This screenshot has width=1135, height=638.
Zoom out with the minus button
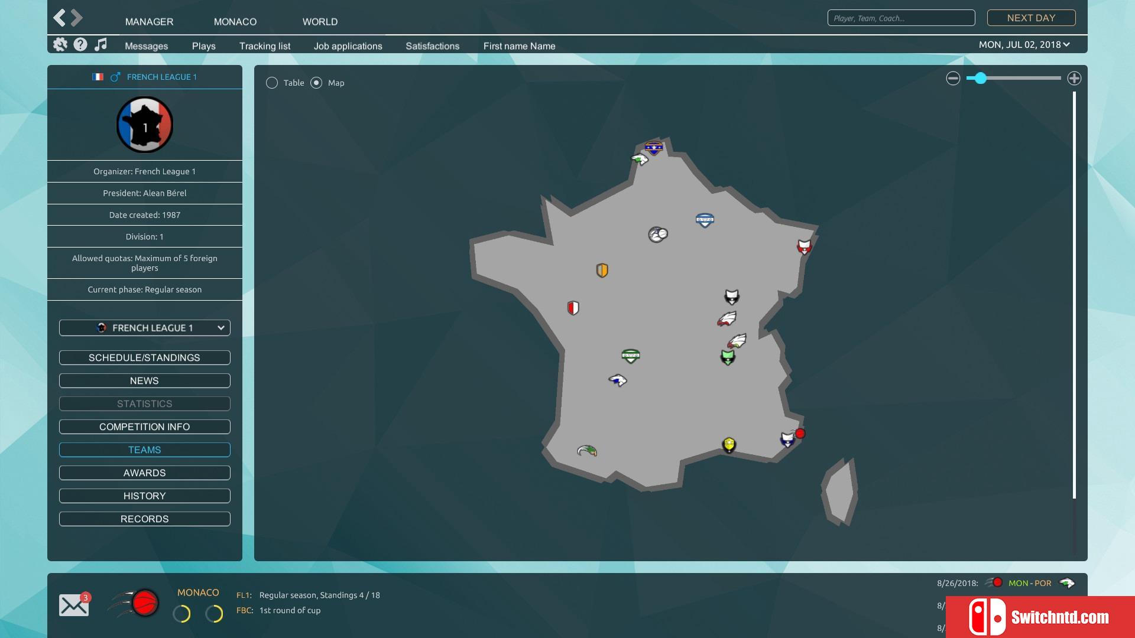click(x=953, y=78)
